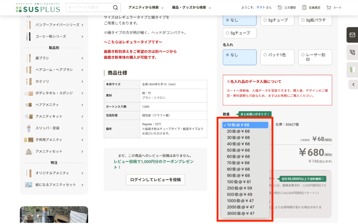358x224 pixels.
Task: Click the 絵になるアメニティセット thumbnail icon
Action: [x=29, y=184]
